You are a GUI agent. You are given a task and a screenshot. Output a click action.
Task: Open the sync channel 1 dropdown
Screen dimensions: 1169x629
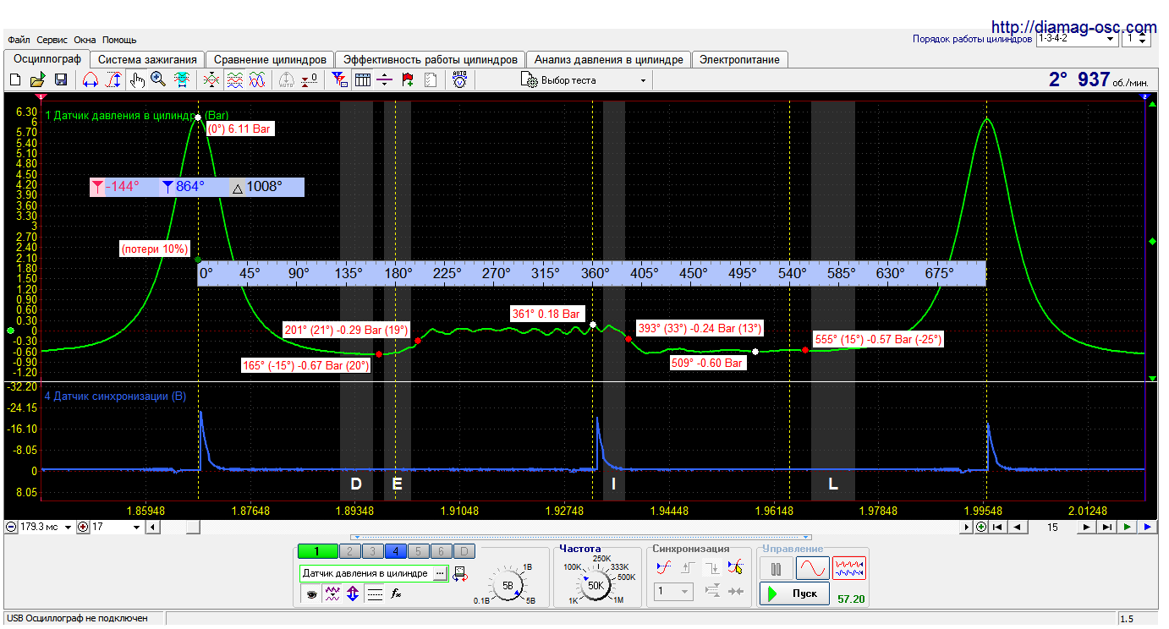(x=674, y=592)
